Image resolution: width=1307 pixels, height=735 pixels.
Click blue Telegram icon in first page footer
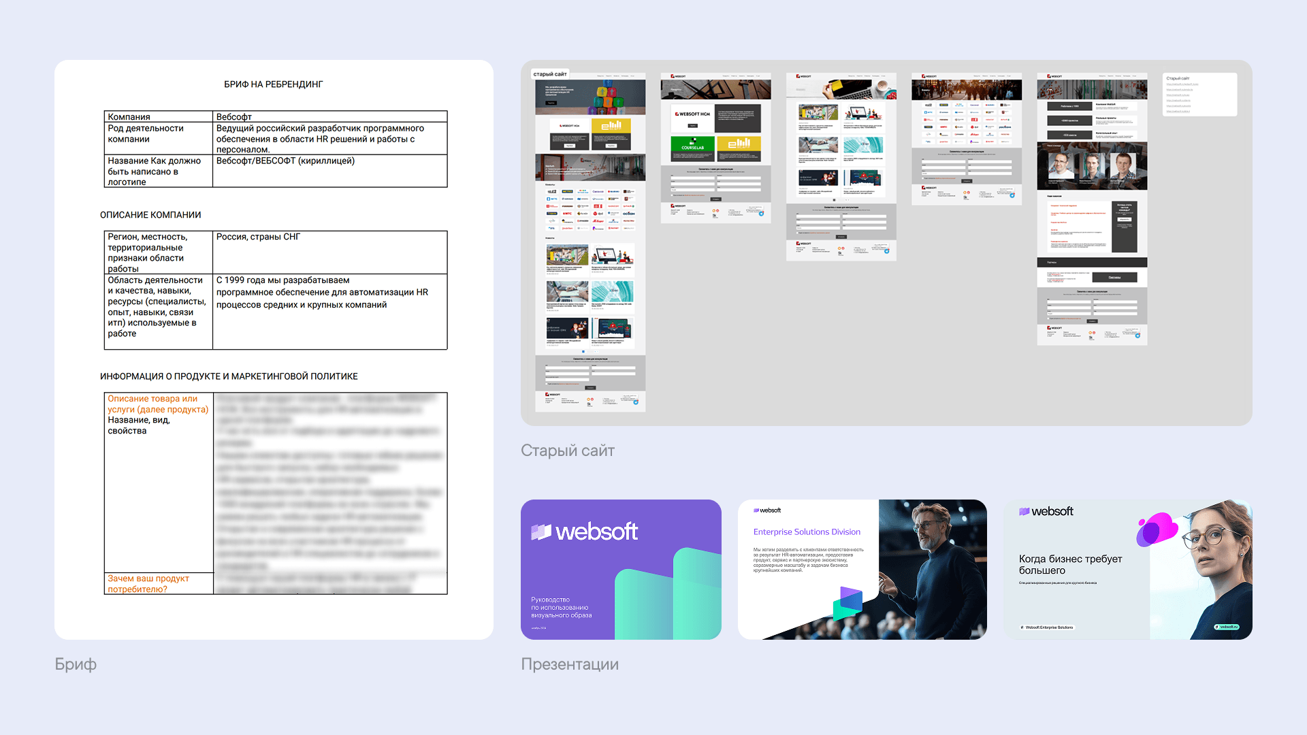click(636, 402)
